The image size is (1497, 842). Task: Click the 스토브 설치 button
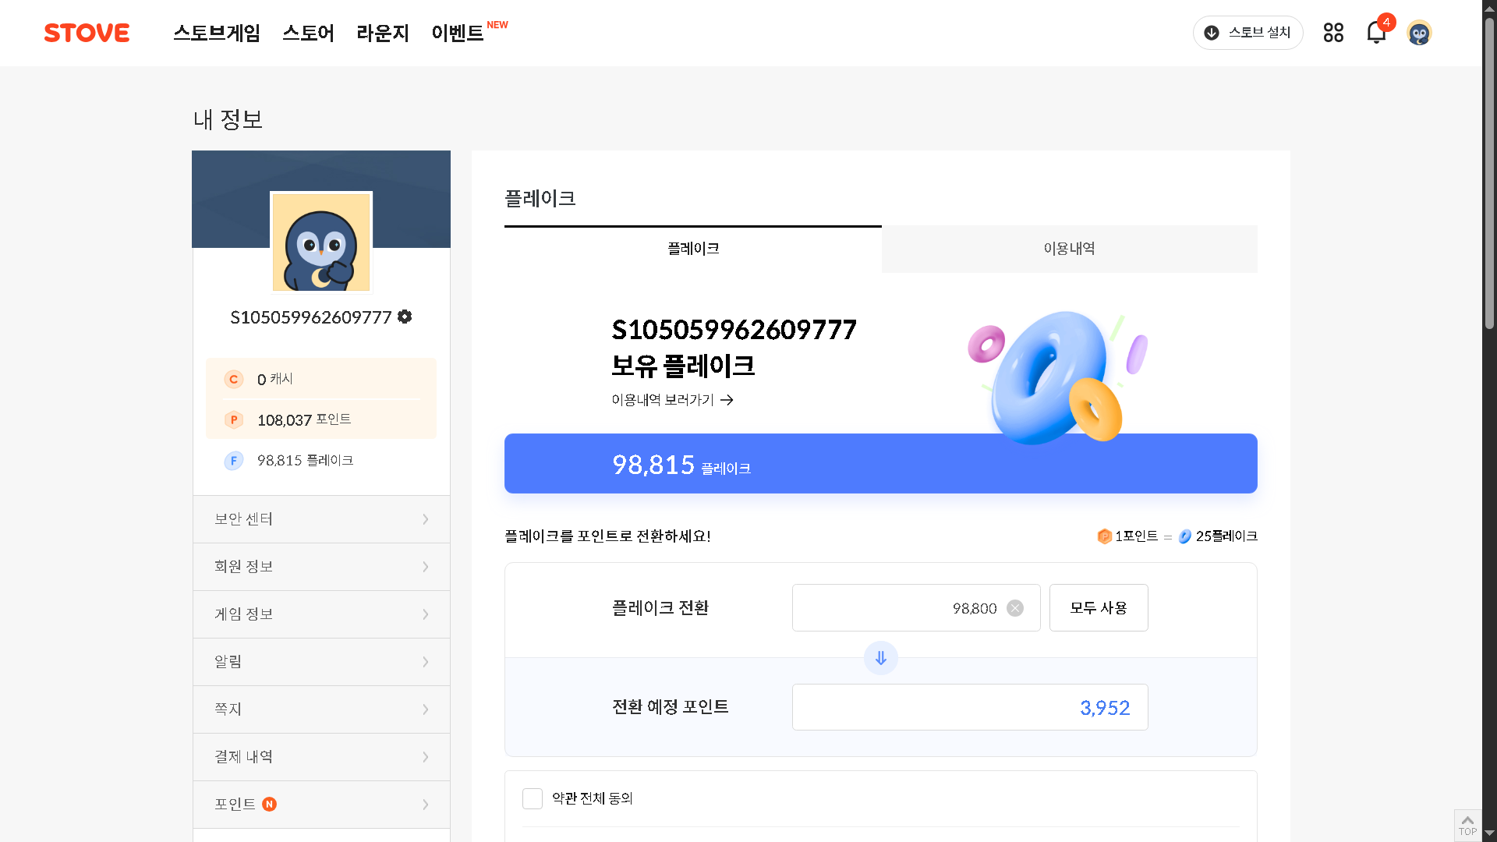[1248, 33]
